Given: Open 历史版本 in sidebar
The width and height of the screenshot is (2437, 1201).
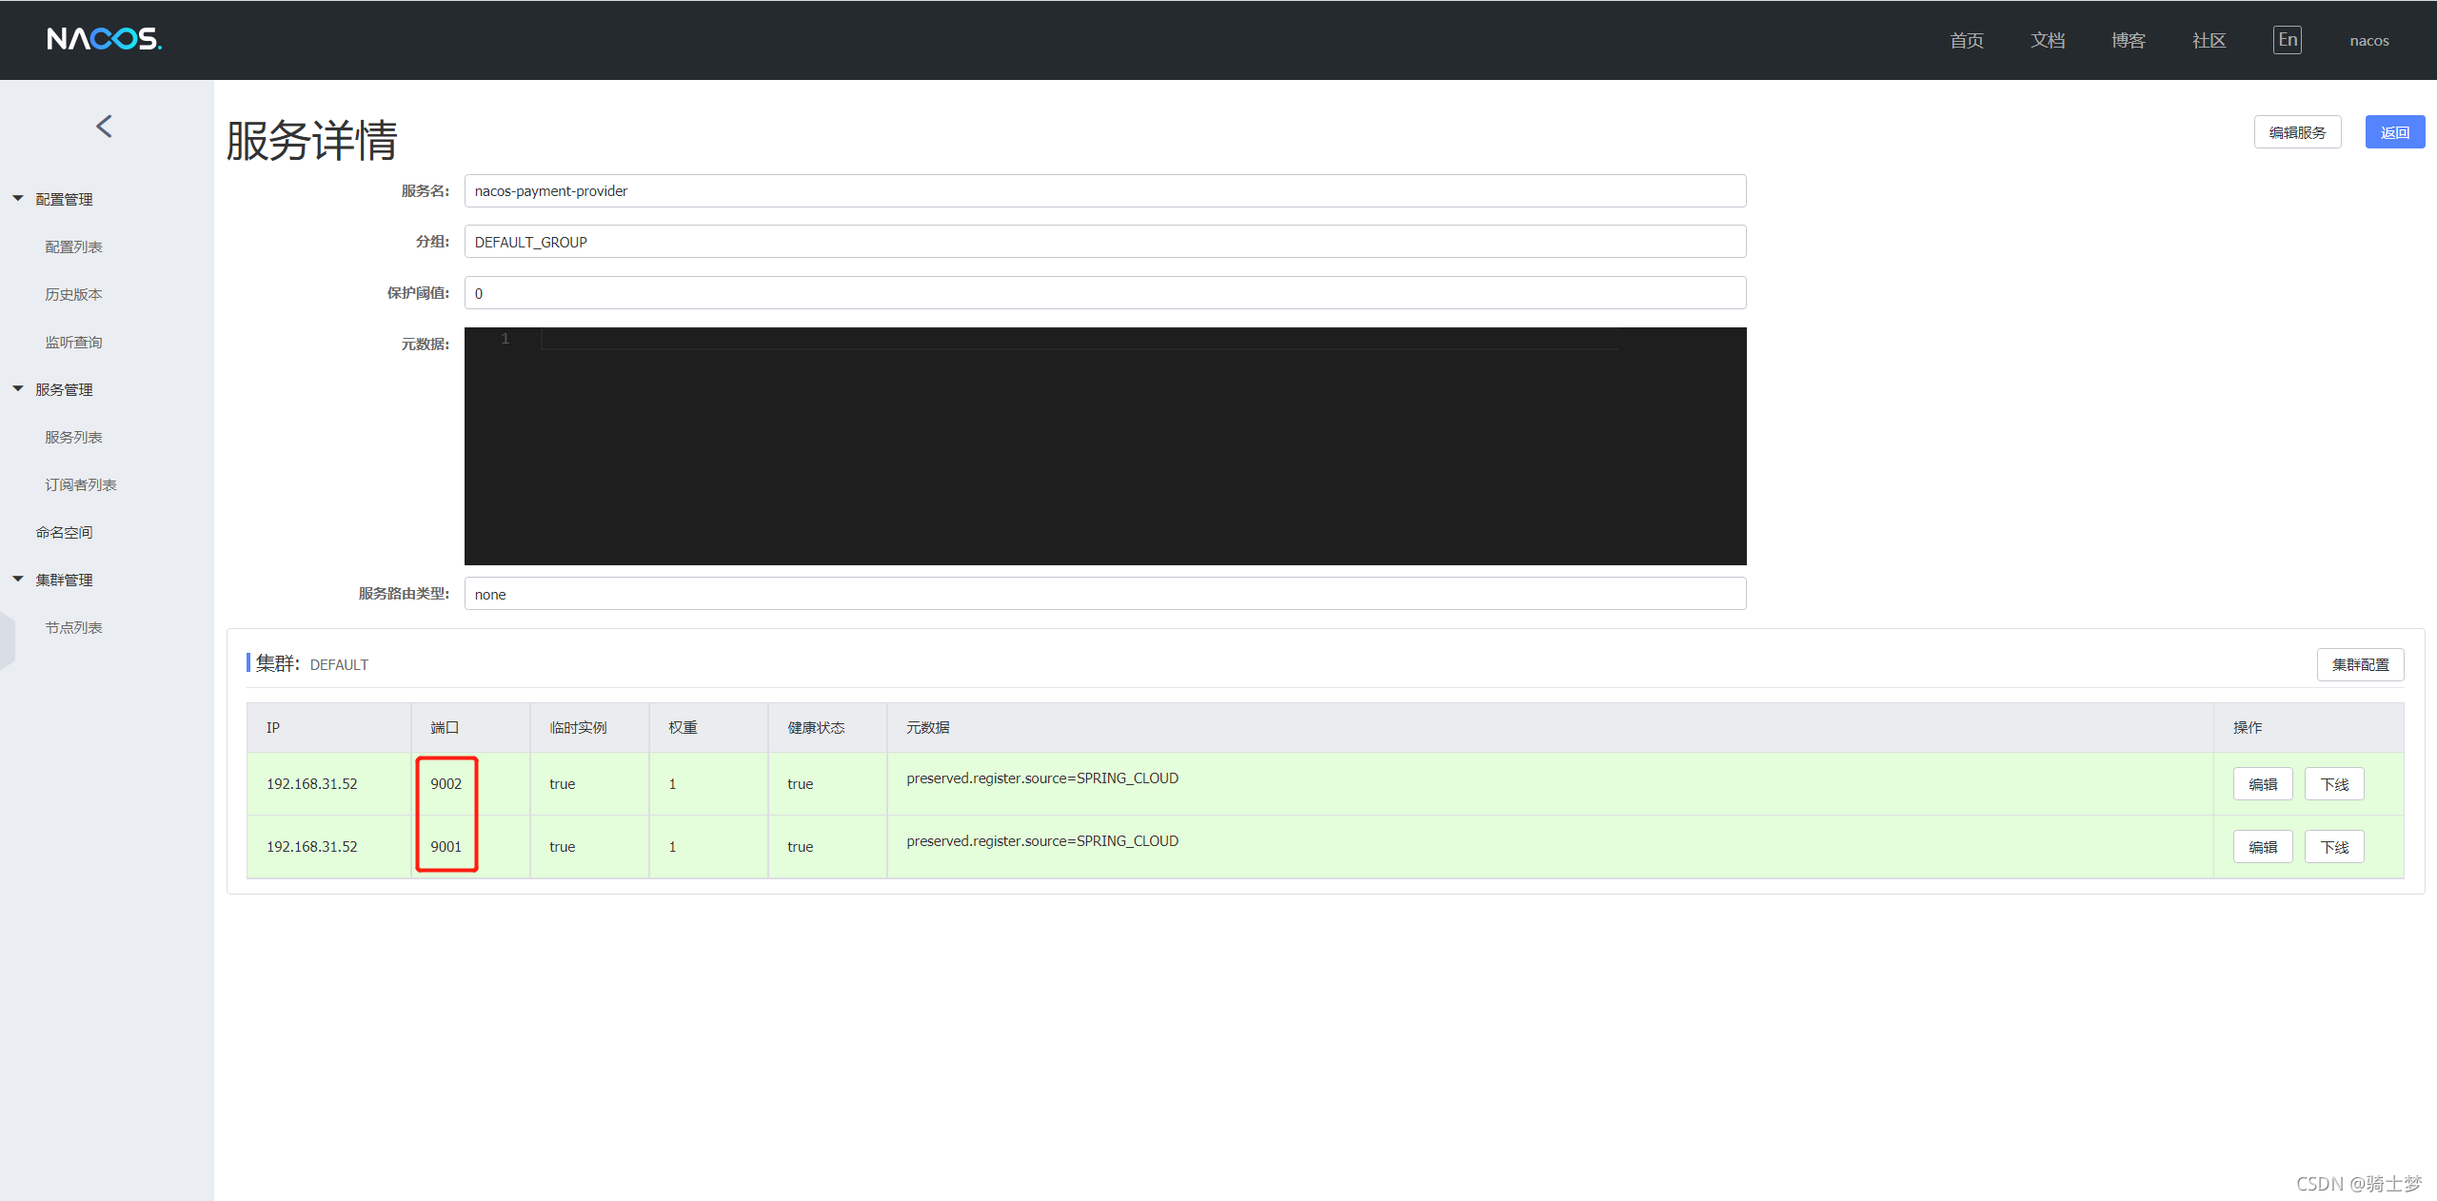Looking at the screenshot, I should click(x=73, y=294).
